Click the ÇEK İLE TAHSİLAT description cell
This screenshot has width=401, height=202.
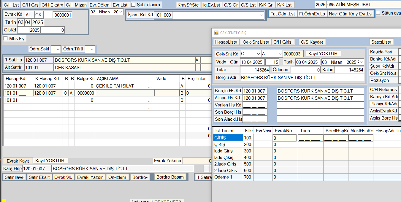pos(124,86)
